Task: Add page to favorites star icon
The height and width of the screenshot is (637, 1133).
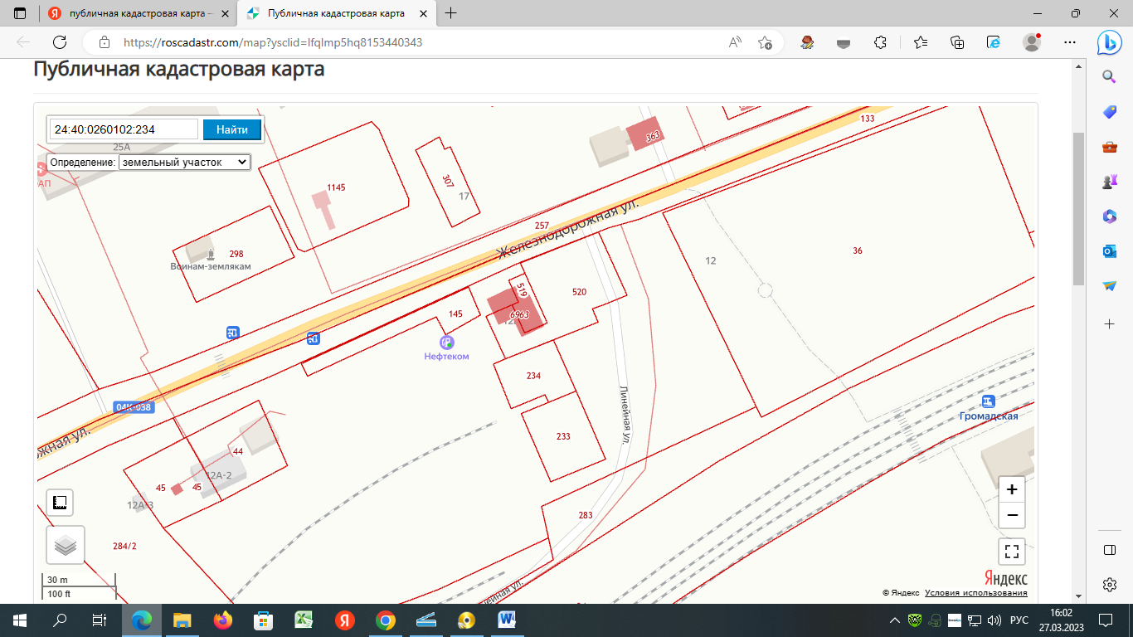Action: [x=765, y=42]
